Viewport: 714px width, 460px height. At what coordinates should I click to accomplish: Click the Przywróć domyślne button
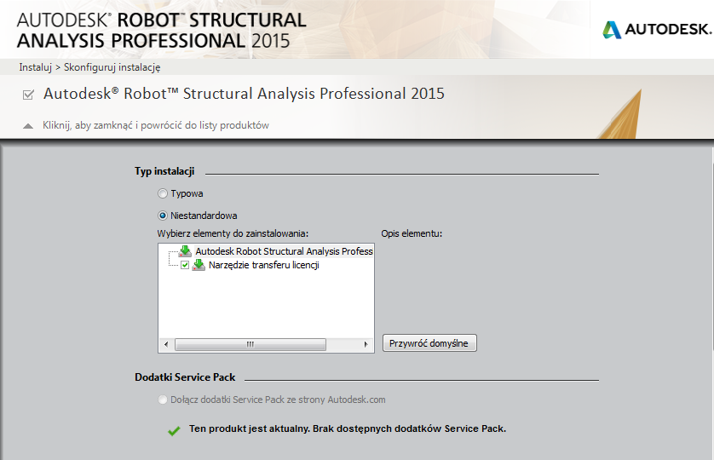click(429, 343)
